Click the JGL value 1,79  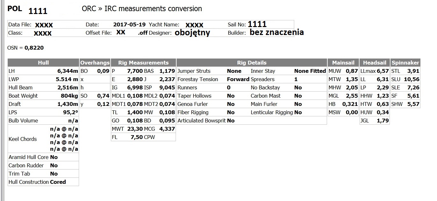[x=383, y=121]
